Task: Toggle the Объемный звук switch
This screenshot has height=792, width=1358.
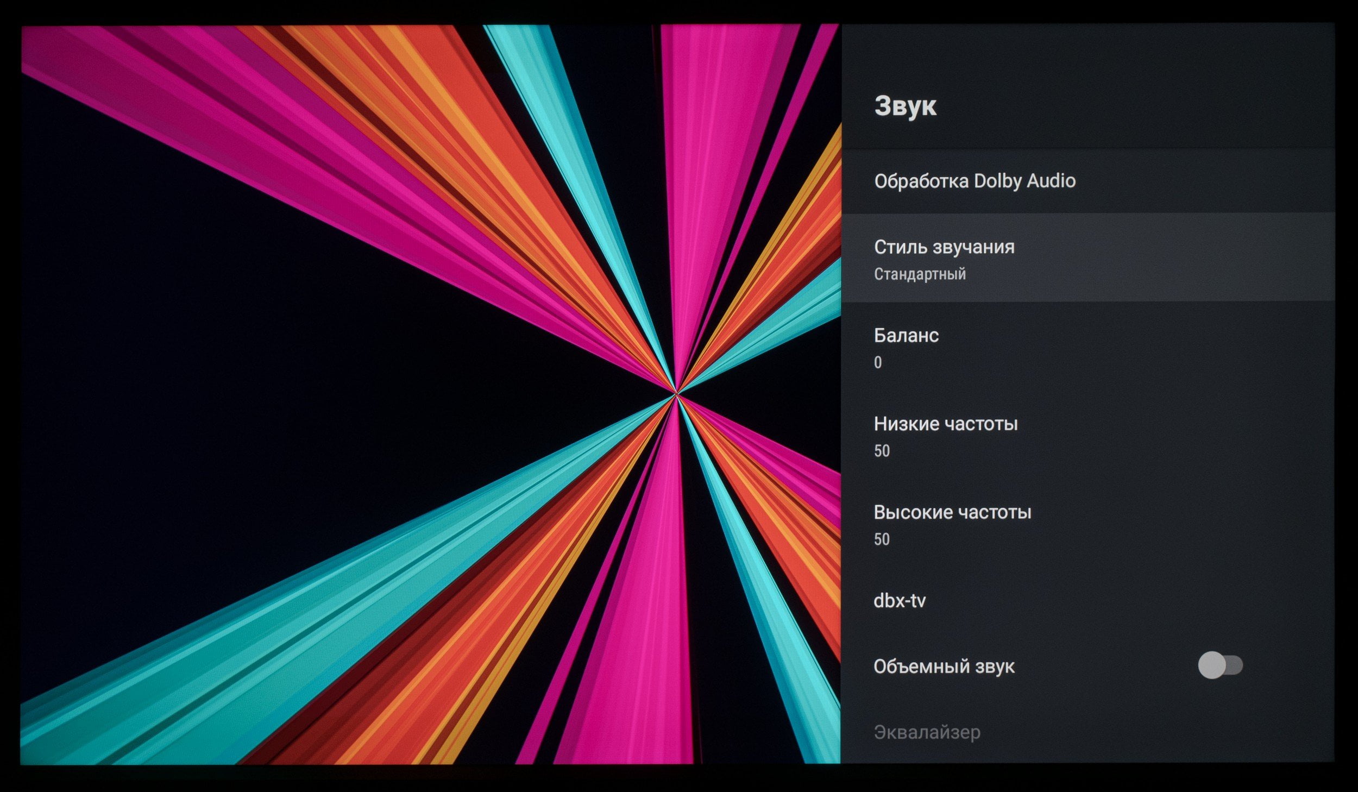Action: click(1220, 665)
